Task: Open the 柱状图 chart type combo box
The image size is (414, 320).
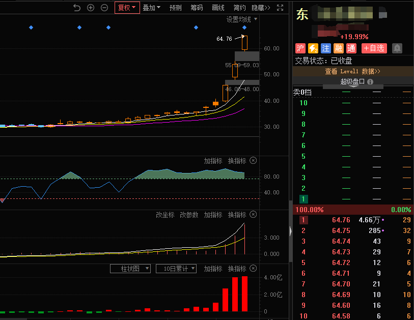Action: [x=130, y=269]
